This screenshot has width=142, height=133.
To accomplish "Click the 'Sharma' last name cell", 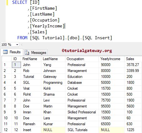I will 53,94.
